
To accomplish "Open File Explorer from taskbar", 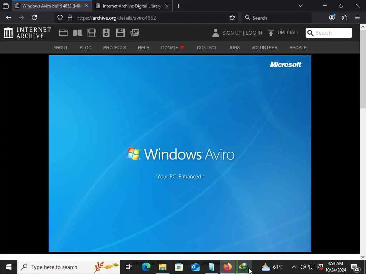I will coord(163,267).
